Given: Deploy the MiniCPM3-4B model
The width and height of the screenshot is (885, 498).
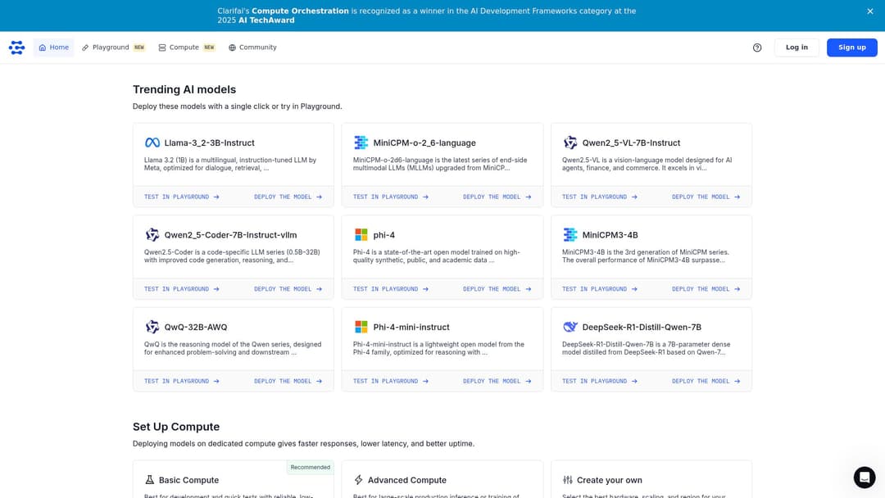Looking at the screenshot, I should click(x=706, y=289).
